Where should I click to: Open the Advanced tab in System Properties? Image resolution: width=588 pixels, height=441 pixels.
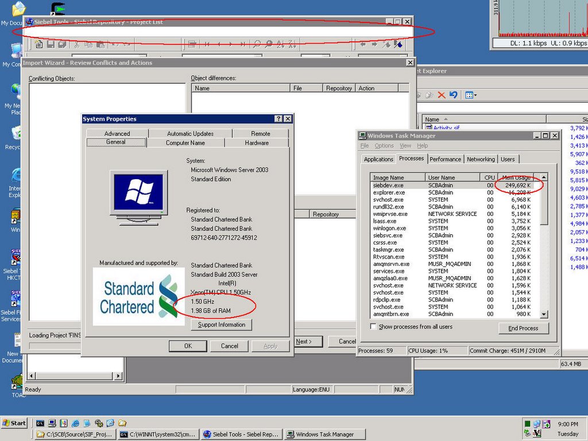point(117,133)
